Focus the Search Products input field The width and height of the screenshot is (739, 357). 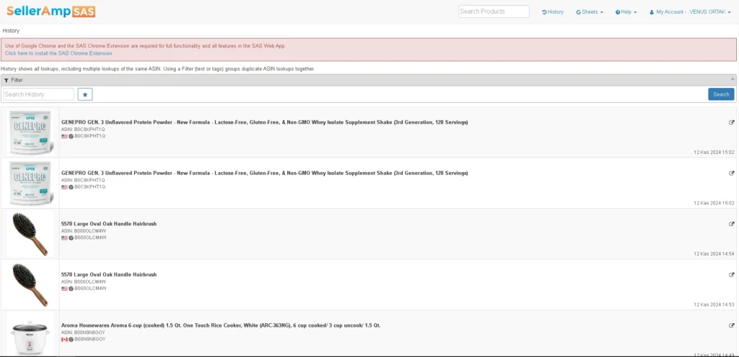coord(494,12)
